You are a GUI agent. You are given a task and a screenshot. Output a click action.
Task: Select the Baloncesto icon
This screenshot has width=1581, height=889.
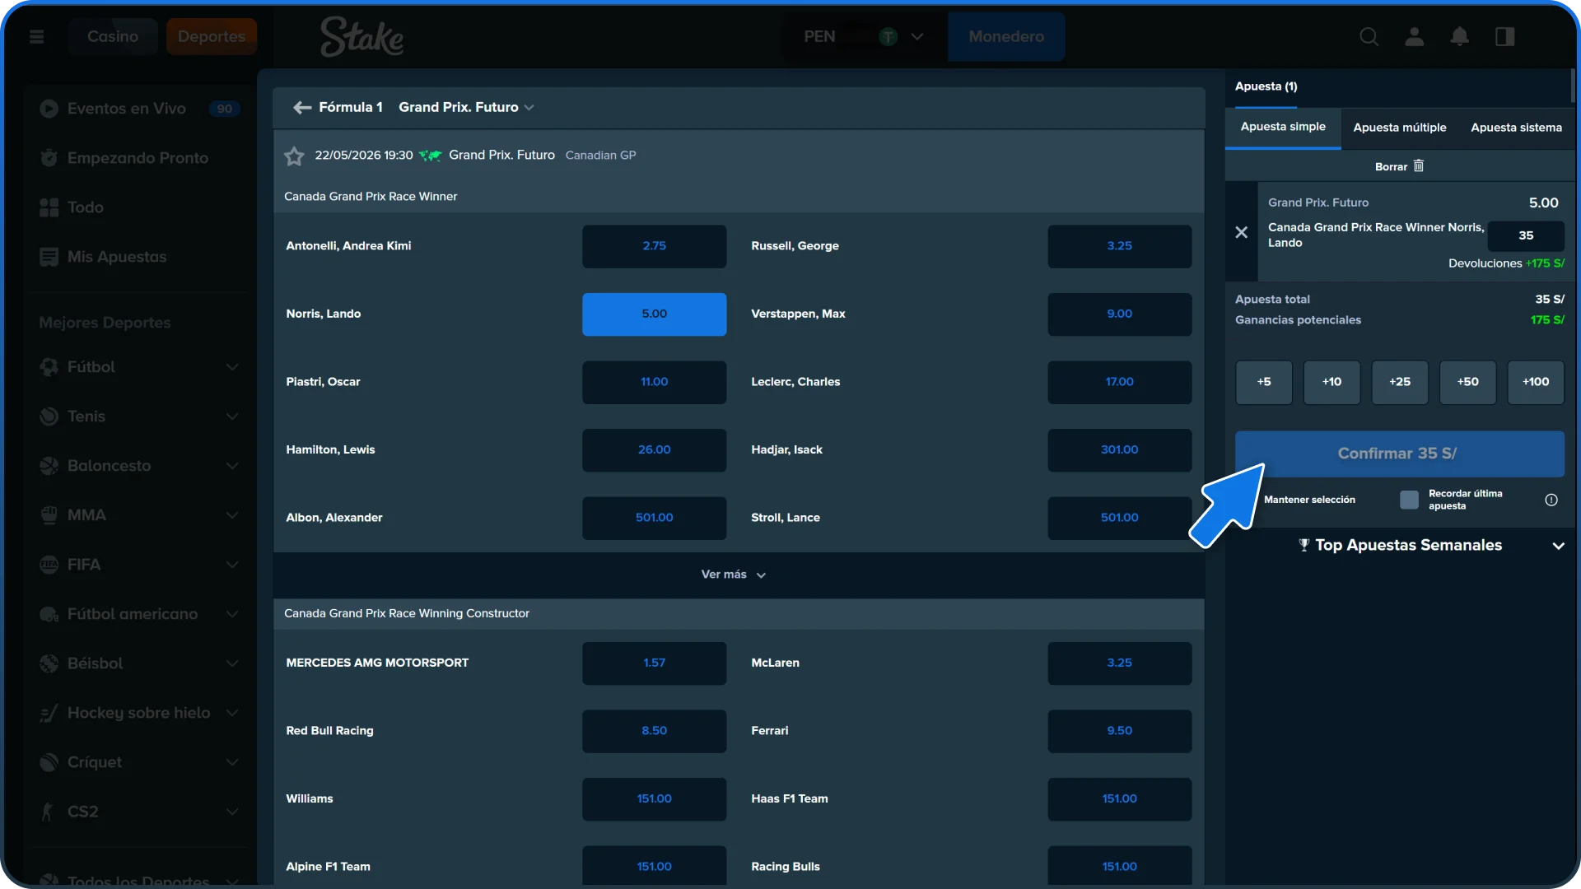49,466
